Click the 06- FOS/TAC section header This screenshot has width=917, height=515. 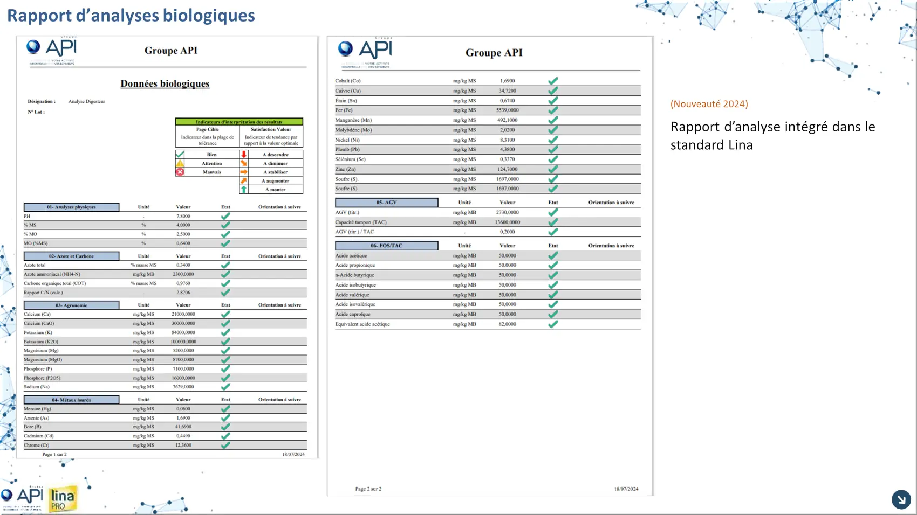pyautogui.click(x=386, y=246)
